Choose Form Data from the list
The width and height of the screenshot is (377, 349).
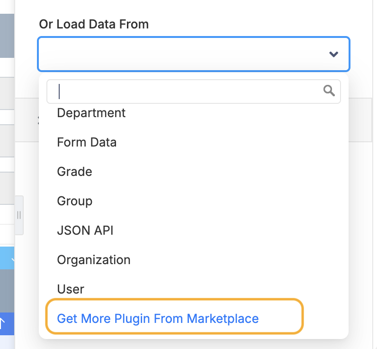pyautogui.click(x=87, y=142)
